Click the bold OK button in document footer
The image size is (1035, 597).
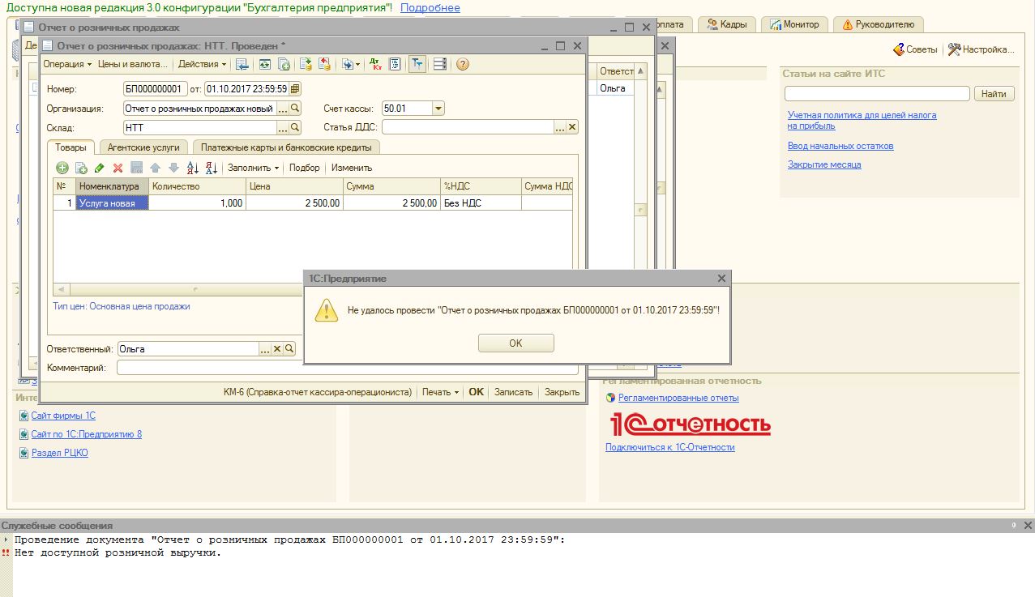point(476,392)
